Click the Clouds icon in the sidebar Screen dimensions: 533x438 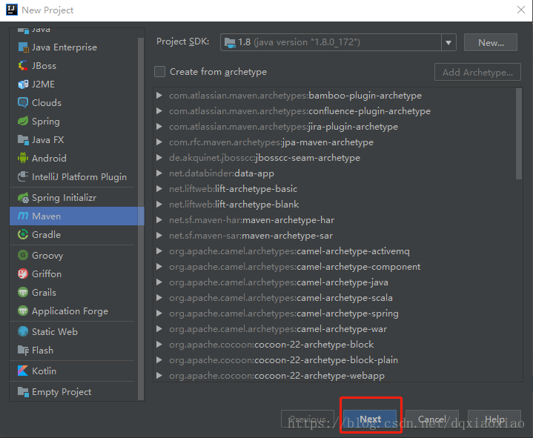coord(23,102)
